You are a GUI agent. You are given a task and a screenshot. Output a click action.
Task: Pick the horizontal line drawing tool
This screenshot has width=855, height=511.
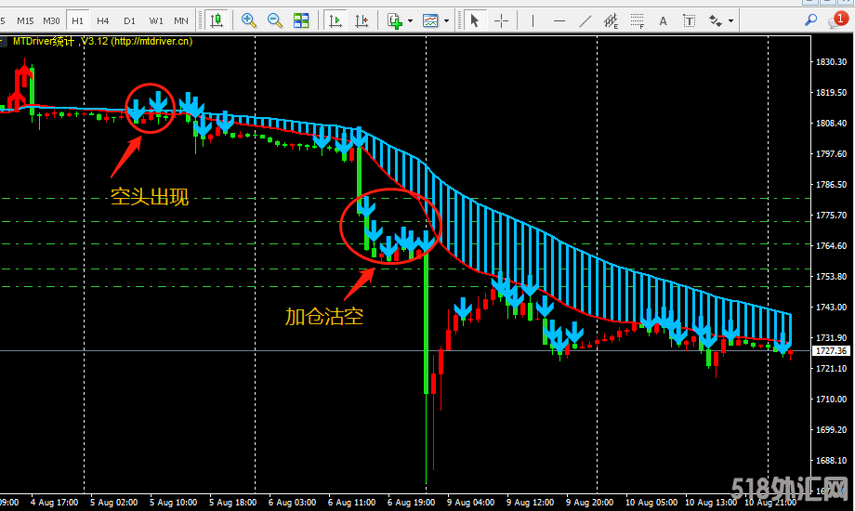[559, 20]
